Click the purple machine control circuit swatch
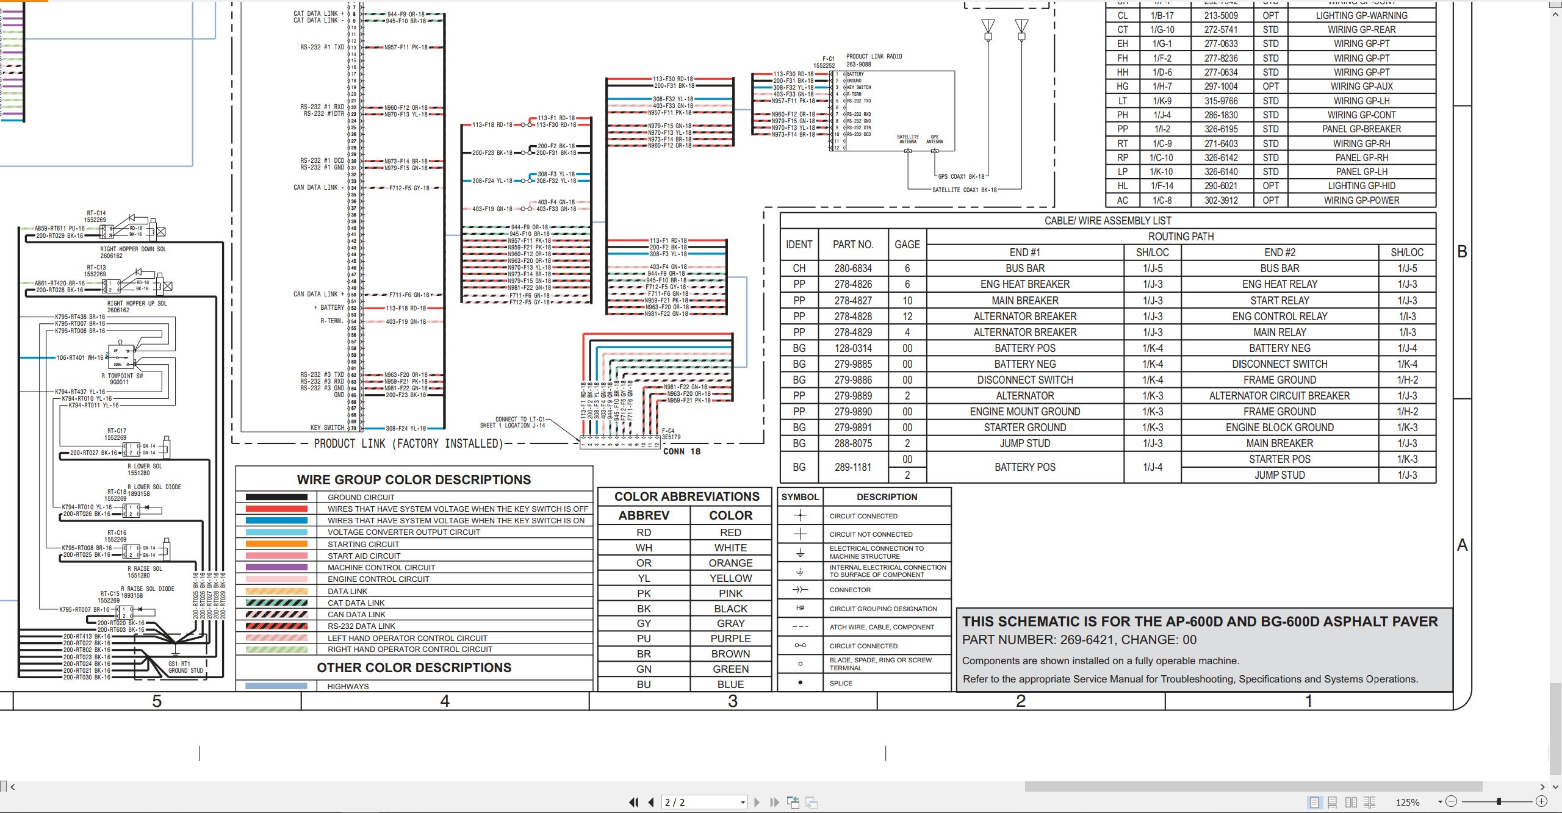This screenshot has width=1562, height=813. pyautogui.click(x=276, y=567)
